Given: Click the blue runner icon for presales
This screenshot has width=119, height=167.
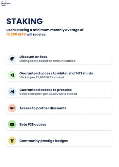Looking at the screenshot, I should tap(12, 92).
